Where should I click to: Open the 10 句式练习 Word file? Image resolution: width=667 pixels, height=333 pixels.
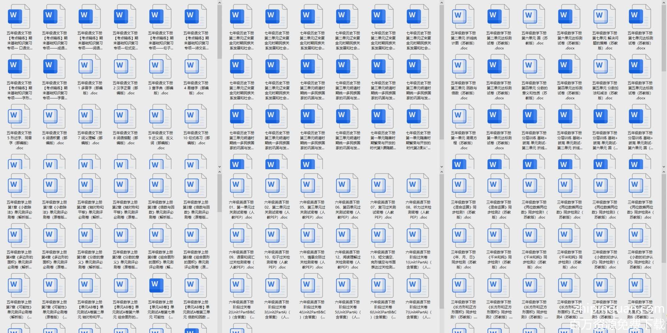[x=196, y=117]
